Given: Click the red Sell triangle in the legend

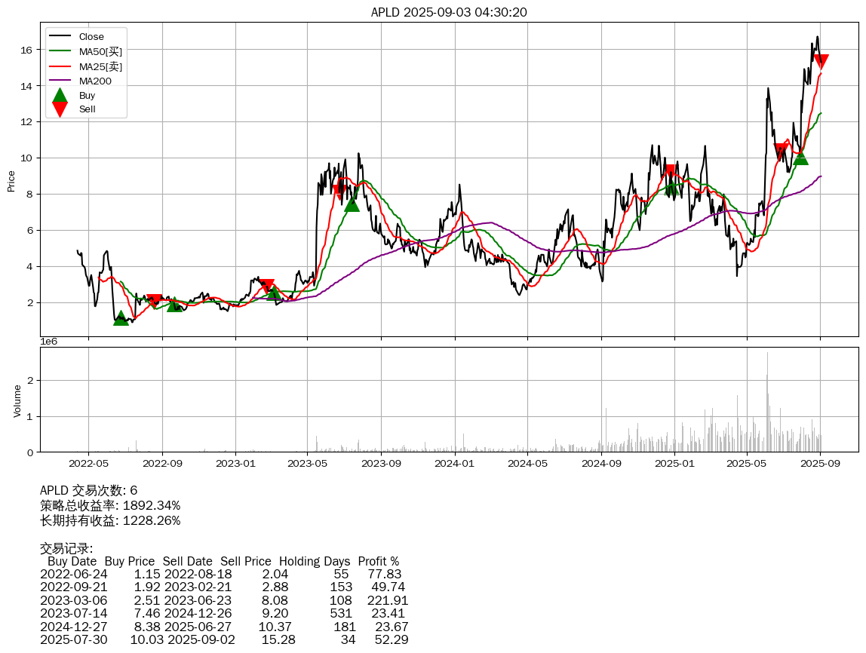Looking at the screenshot, I should click(60, 109).
